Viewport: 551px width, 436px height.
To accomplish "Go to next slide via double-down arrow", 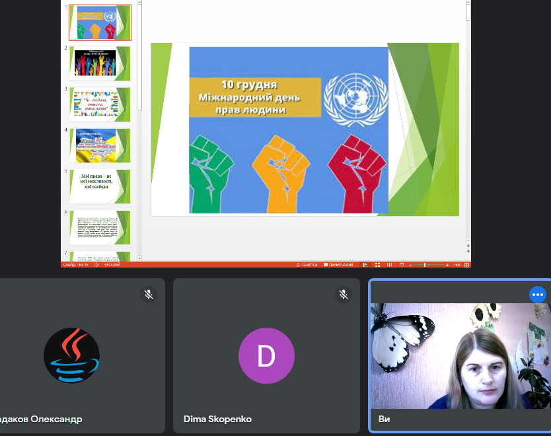I will tap(468, 251).
